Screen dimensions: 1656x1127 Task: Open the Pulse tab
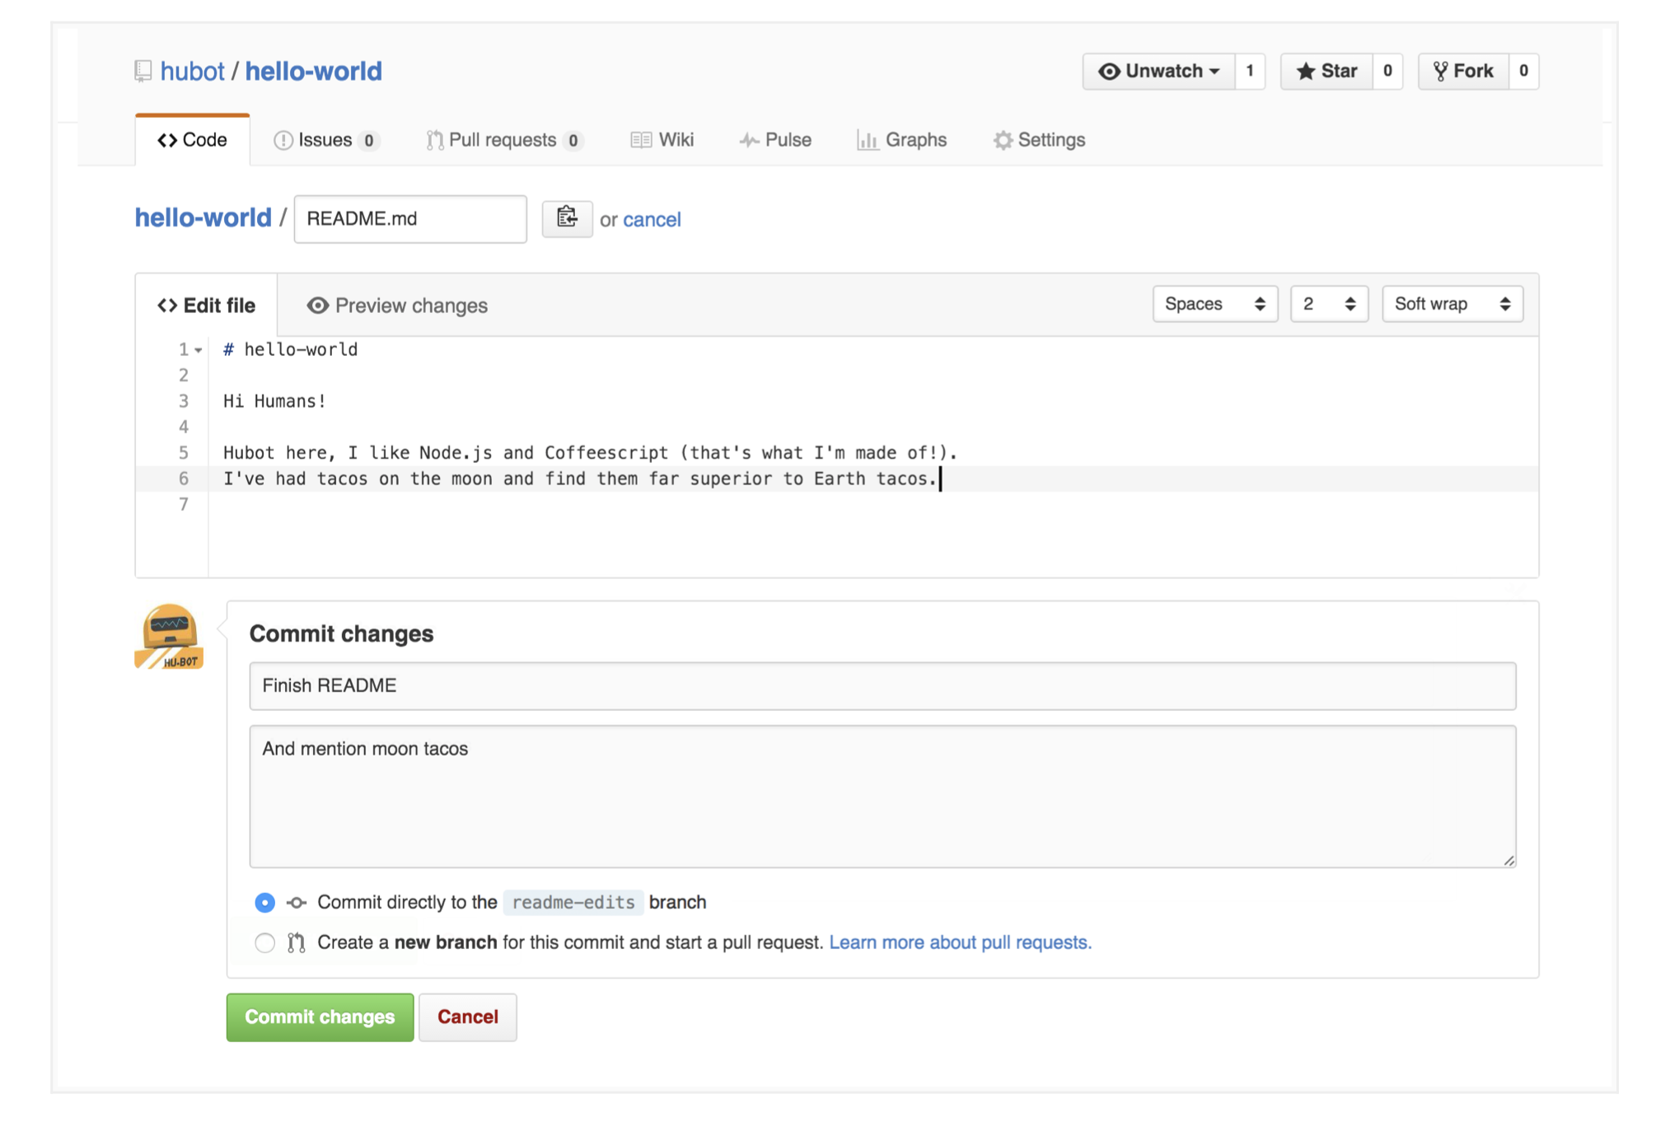pyautogui.click(x=775, y=140)
